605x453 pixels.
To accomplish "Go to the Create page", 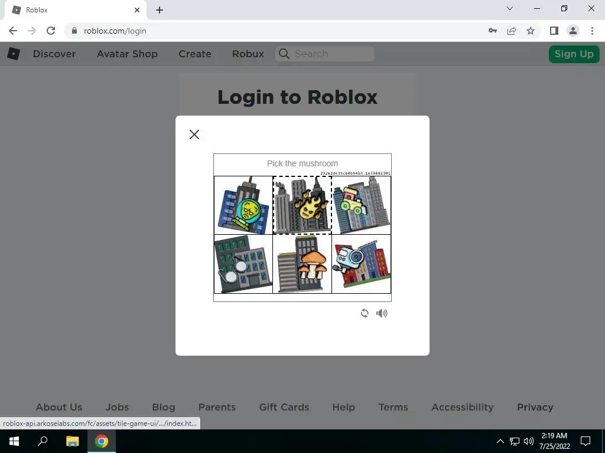I will (195, 54).
